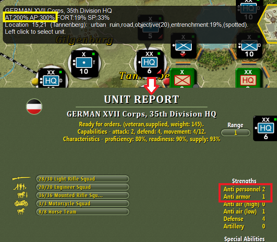The image size is (277, 242).
Task: Select the blue infantry brigade marked 10 D
Action: point(249,46)
